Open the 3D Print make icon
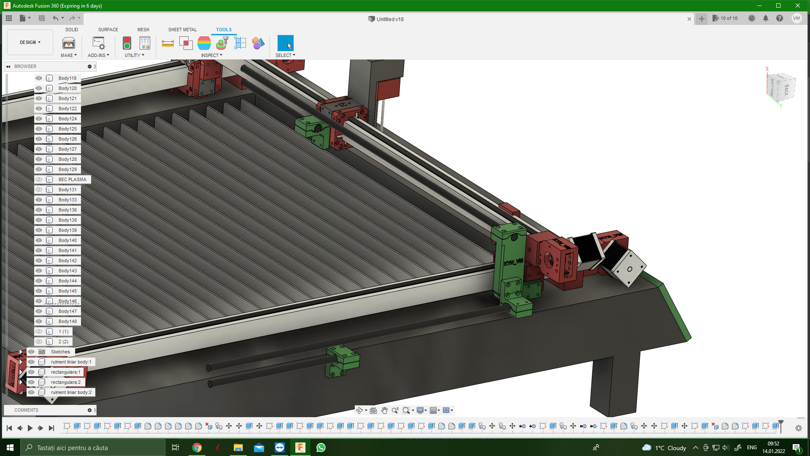Viewport: 810px width, 456px height. pyautogui.click(x=69, y=43)
